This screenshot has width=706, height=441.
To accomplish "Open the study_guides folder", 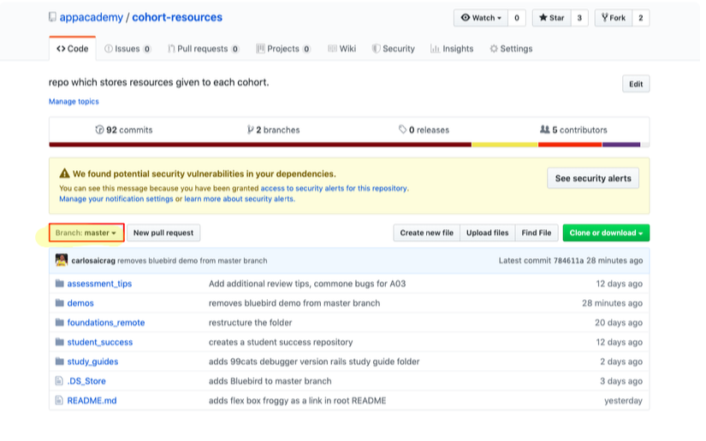I will 92,362.
